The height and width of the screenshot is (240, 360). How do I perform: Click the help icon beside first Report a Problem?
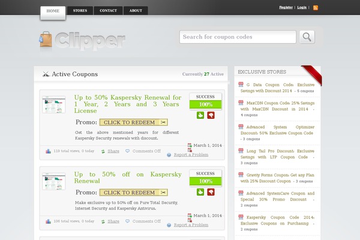(x=169, y=155)
